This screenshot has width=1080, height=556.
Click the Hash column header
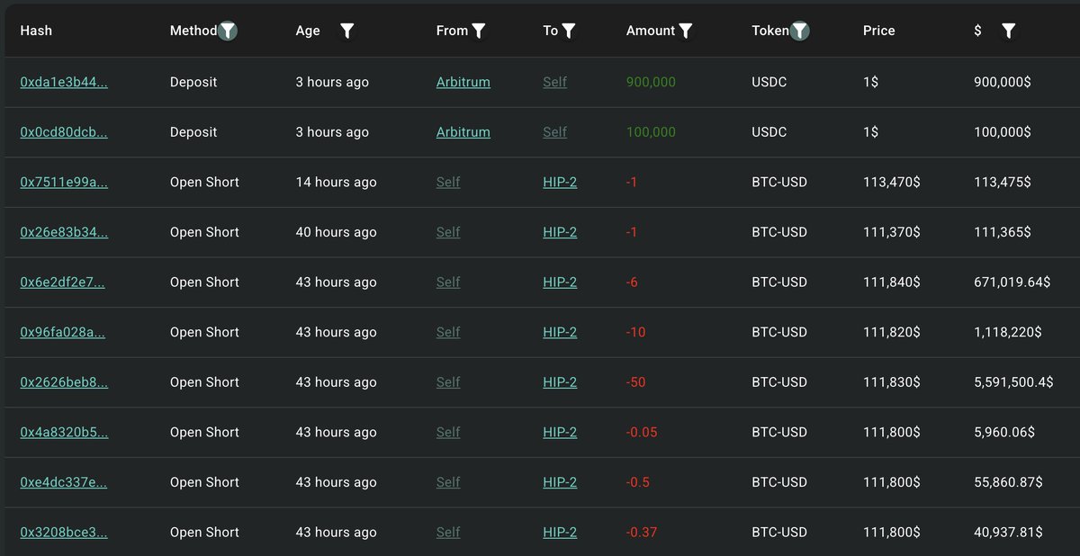(36, 31)
